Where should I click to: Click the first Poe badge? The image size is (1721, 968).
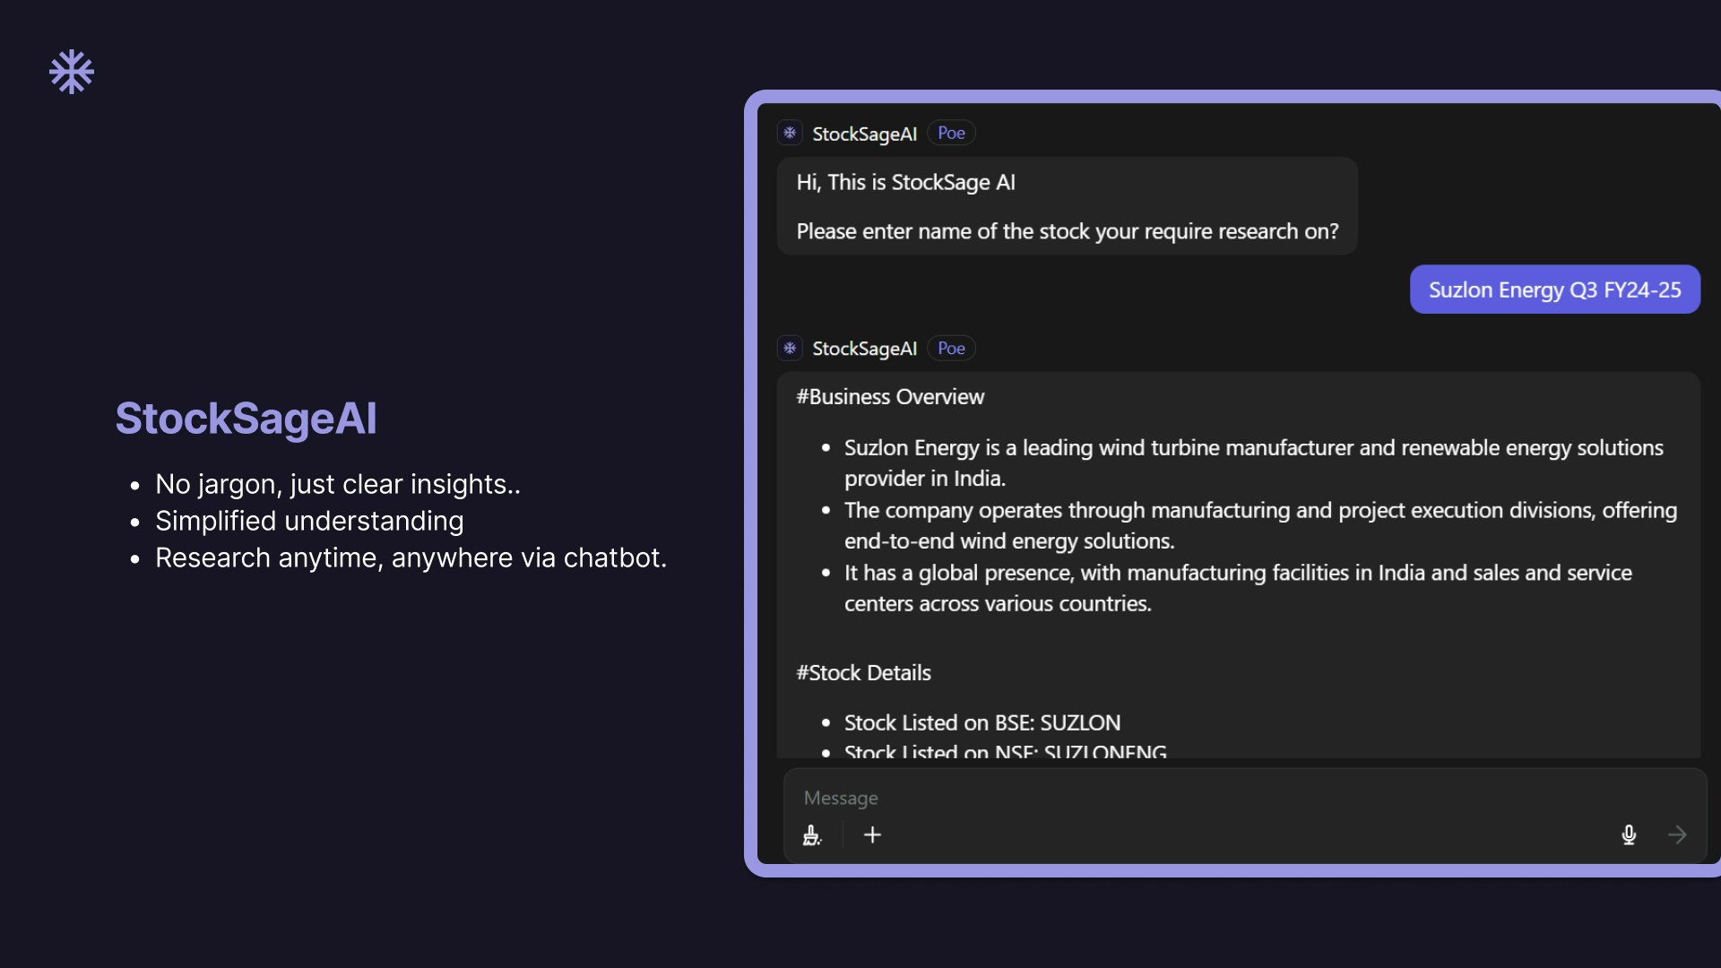tap(951, 134)
